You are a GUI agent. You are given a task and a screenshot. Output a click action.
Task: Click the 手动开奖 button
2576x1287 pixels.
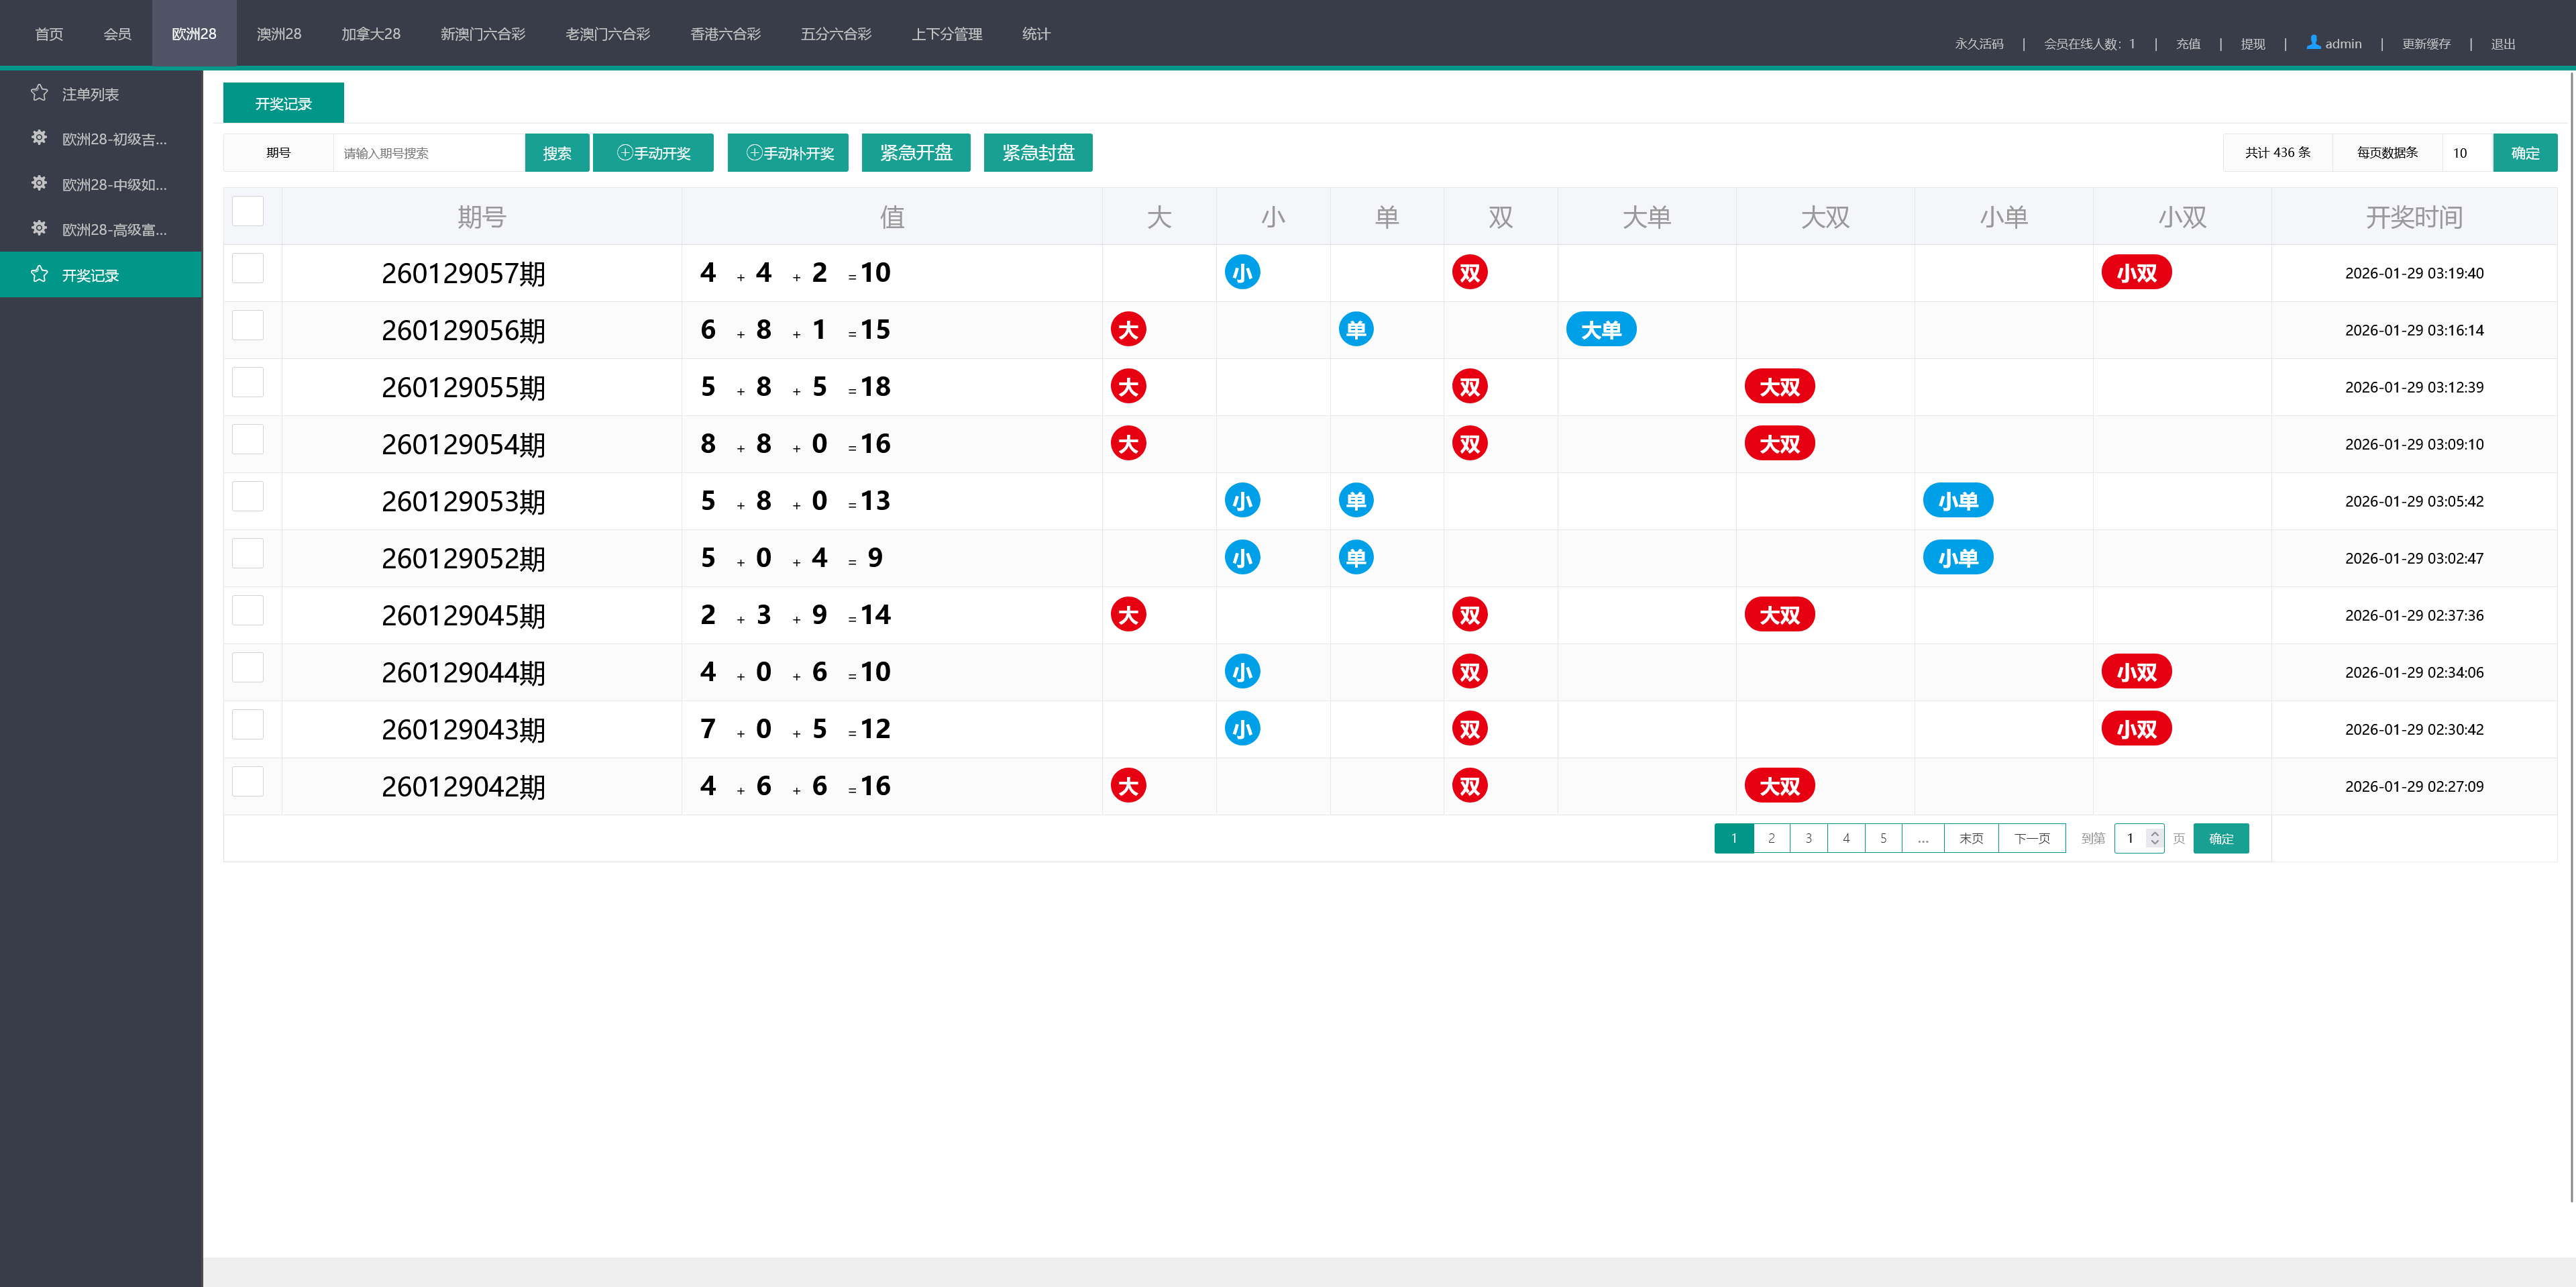click(653, 153)
